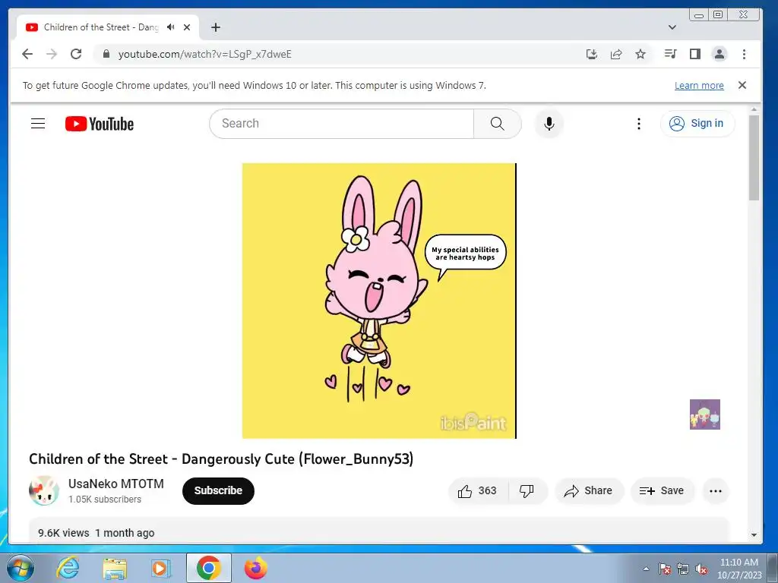Open the small video thumbnail at right

click(704, 414)
